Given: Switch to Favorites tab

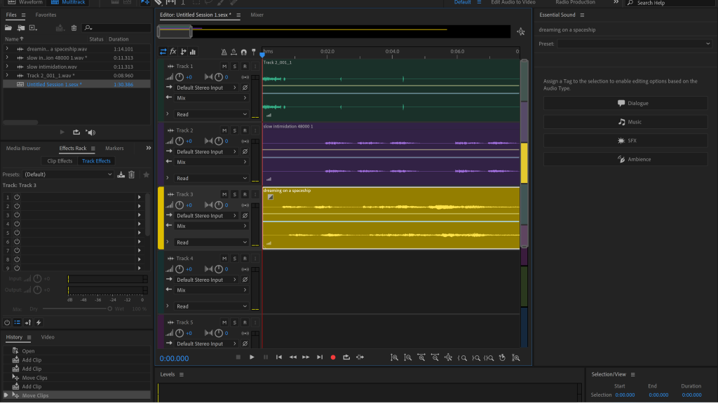Looking at the screenshot, I should (x=46, y=15).
